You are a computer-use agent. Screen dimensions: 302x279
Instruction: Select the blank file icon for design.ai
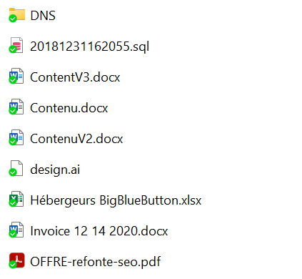point(16,168)
